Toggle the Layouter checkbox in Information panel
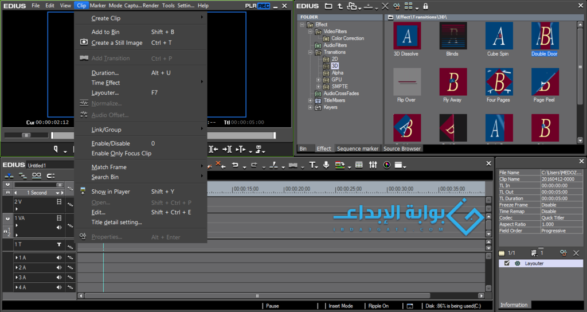 pyautogui.click(x=507, y=263)
